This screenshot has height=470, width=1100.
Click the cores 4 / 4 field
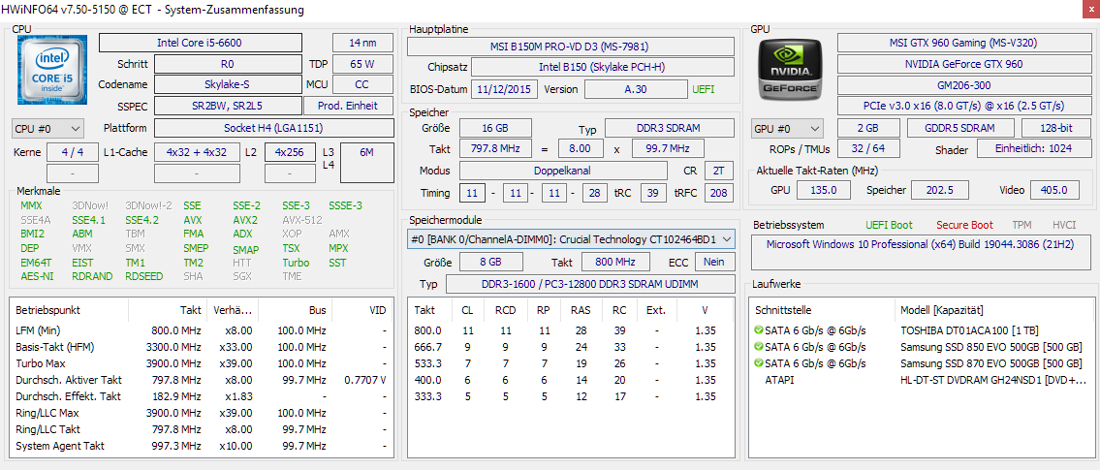72,151
